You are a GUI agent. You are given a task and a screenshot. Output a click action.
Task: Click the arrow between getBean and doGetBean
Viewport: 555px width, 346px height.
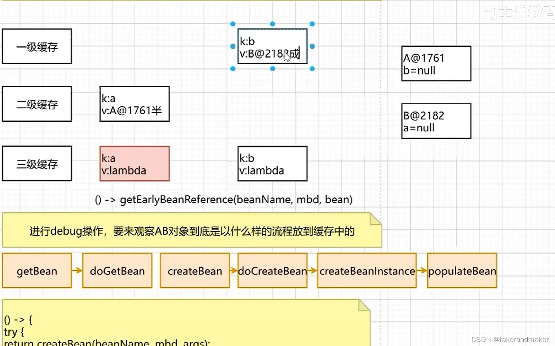pos(77,270)
